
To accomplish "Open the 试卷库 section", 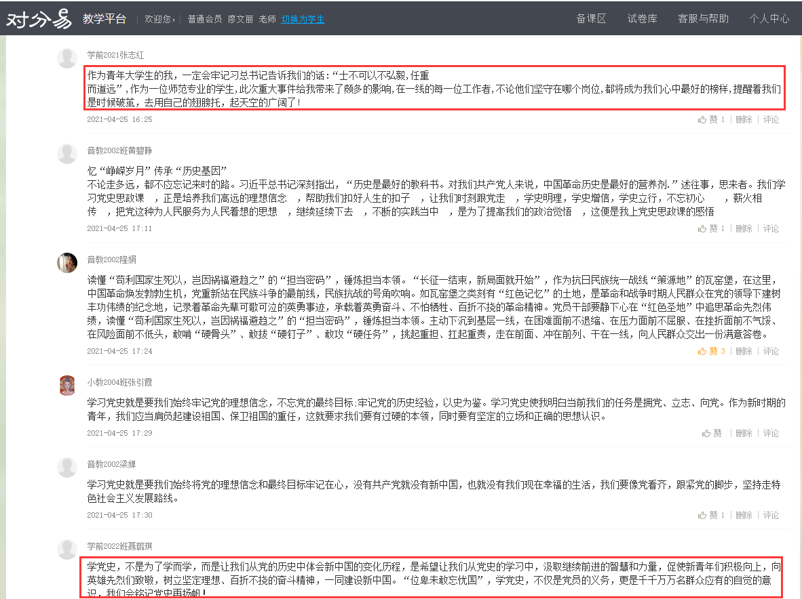I will [x=642, y=19].
